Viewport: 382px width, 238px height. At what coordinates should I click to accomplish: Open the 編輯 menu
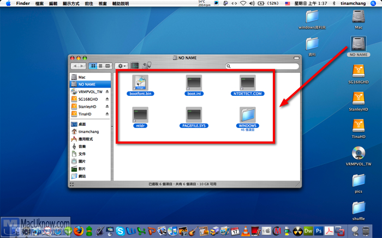53,3
